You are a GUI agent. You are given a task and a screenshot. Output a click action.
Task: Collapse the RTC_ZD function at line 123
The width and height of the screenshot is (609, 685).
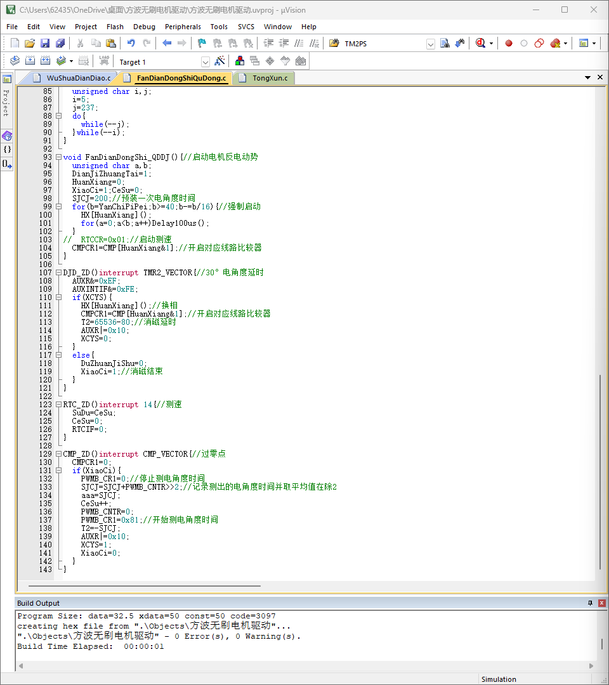[x=58, y=405]
